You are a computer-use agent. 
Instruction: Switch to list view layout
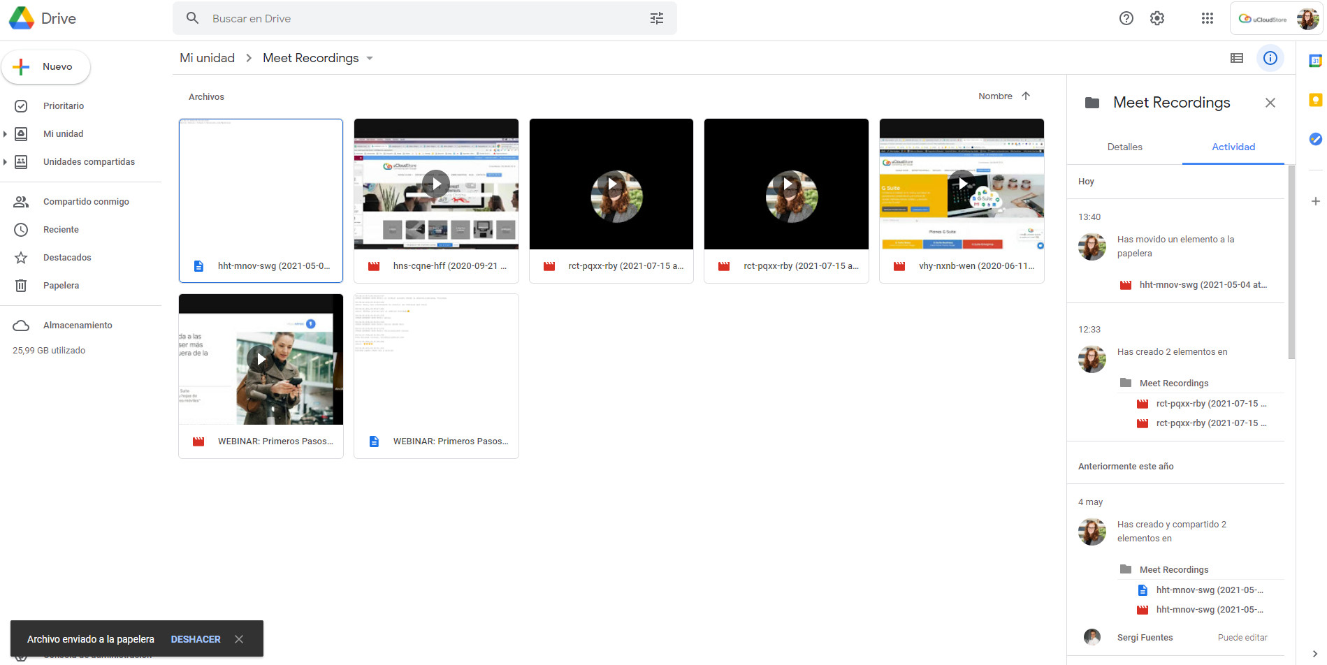point(1237,58)
